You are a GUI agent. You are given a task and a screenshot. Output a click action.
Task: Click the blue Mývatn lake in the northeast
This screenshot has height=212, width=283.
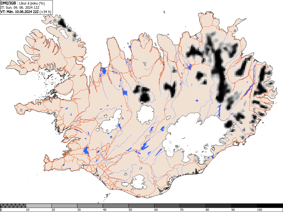pos(189,67)
